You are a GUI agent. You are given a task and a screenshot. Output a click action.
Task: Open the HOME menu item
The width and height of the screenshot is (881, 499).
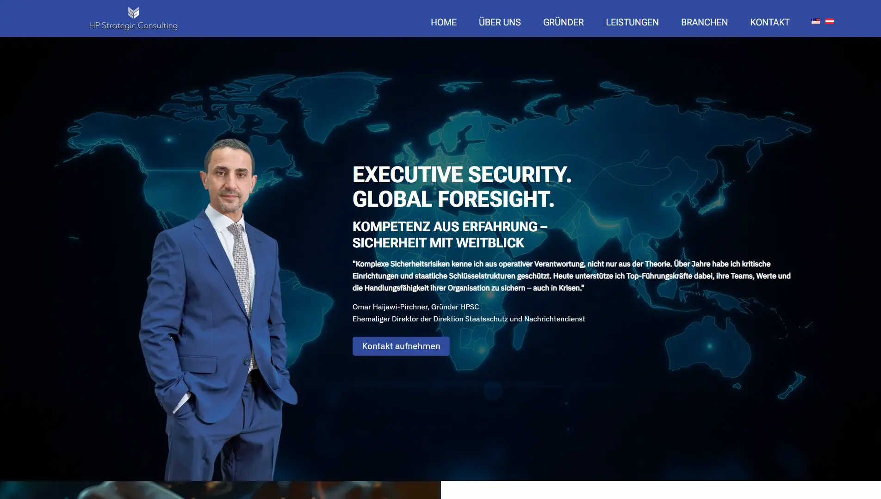[x=444, y=22]
